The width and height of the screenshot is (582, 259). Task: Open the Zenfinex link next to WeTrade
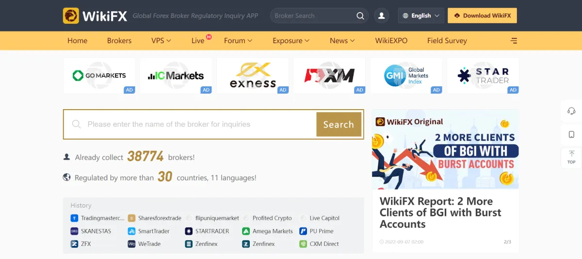pyautogui.click(x=207, y=244)
